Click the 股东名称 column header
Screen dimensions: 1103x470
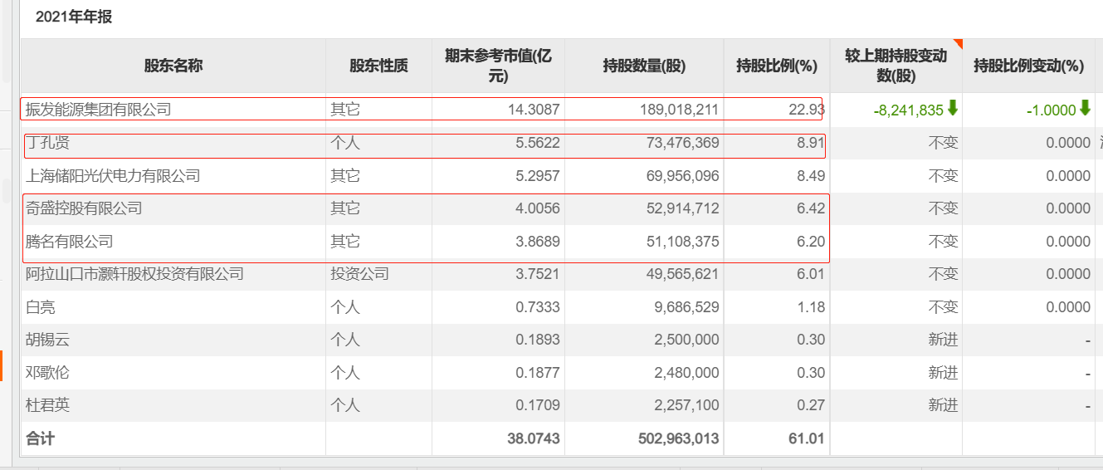coord(173,66)
